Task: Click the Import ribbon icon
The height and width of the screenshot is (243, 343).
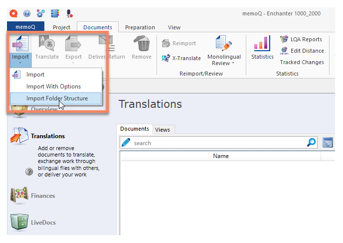Action: click(x=20, y=43)
